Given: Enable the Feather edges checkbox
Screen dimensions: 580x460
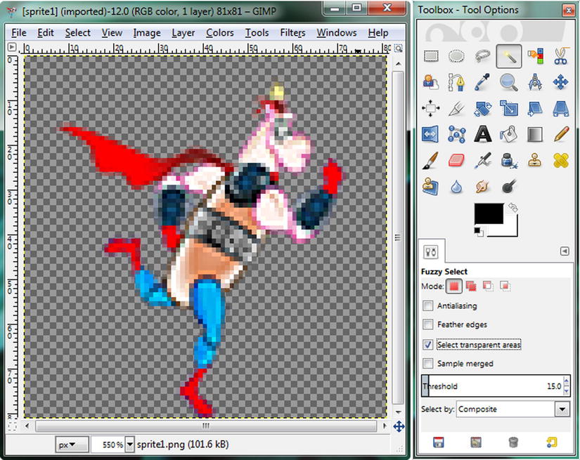Looking at the screenshot, I should 428,324.
